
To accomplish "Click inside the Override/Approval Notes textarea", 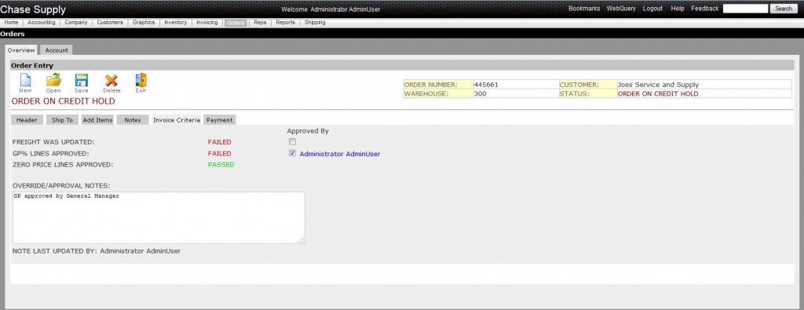I will 159,217.
